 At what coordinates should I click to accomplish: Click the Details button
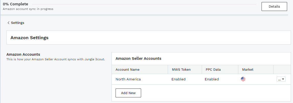click(274, 7)
